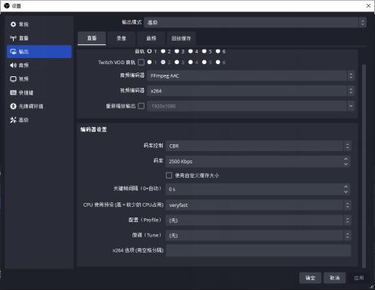Enable the Twitch VOD 音轨 checkbox
The image size is (375, 290).
[x=141, y=63]
